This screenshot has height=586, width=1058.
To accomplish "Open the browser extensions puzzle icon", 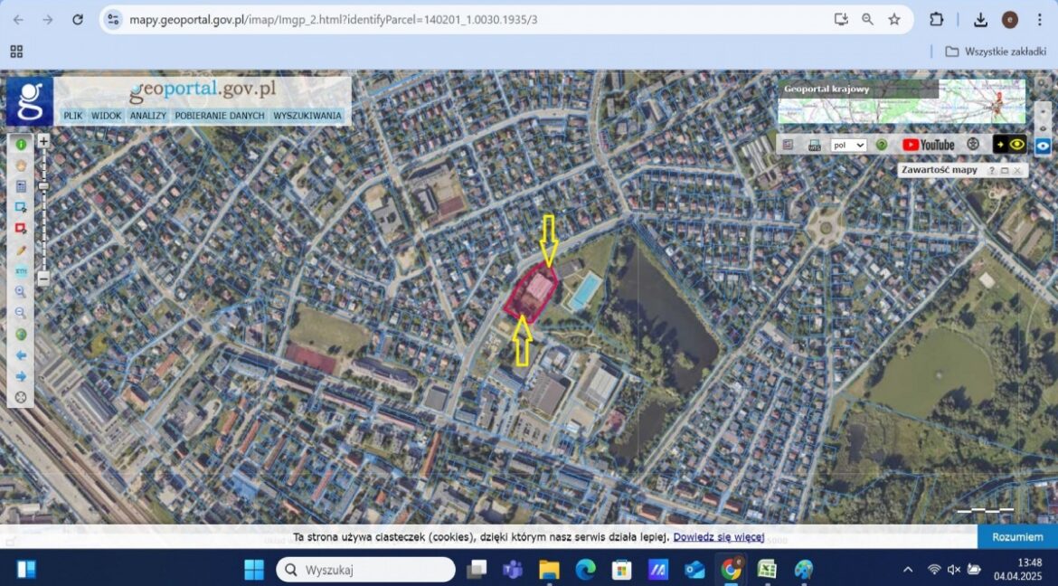I will pyautogui.click(x=937, y=20).
